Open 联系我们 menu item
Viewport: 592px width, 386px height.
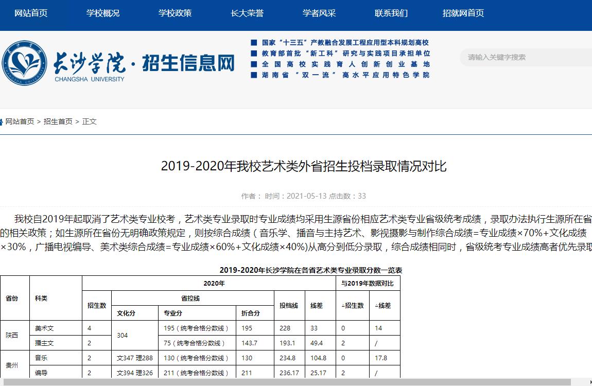tap(391, 13)
